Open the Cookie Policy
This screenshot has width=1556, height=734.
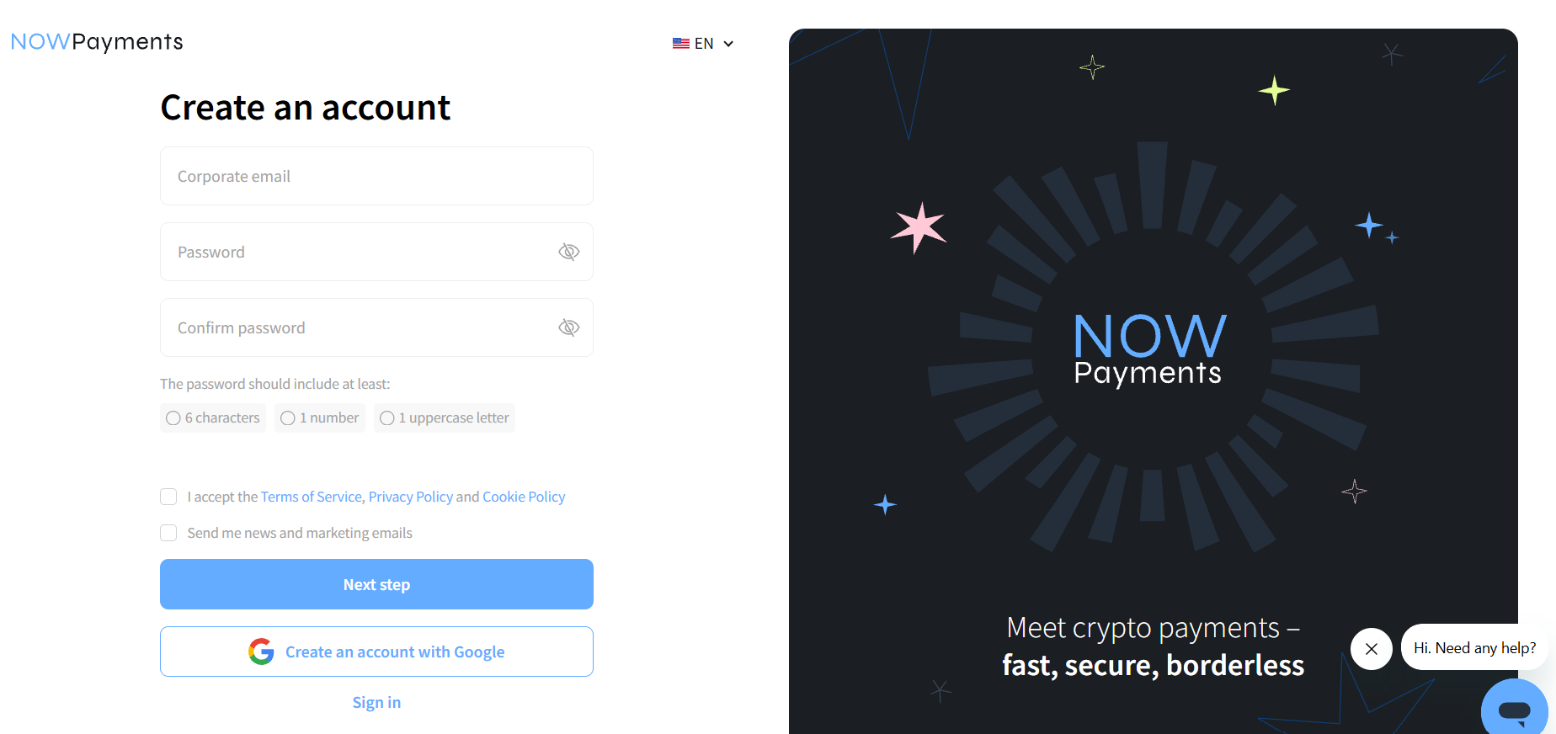(x=524, y=497)
